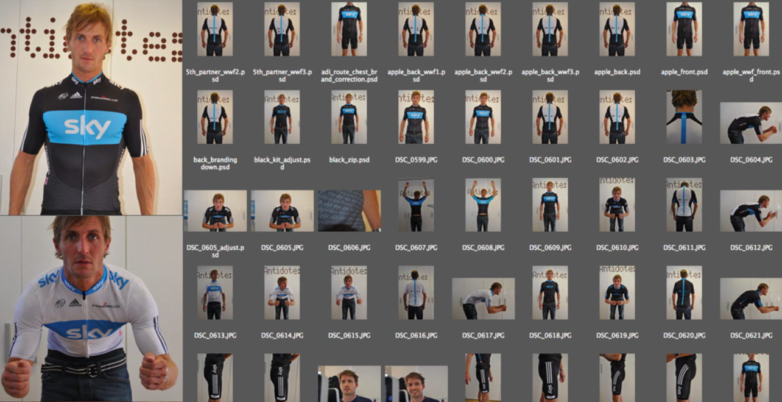This screenshot has height=402, width=782.
Task: Select the apple_back.psd thumbnail
Action: 617,29
